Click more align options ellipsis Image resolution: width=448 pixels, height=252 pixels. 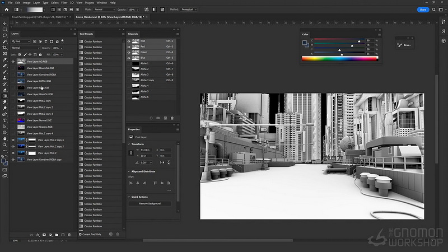(x=169, y=190)
